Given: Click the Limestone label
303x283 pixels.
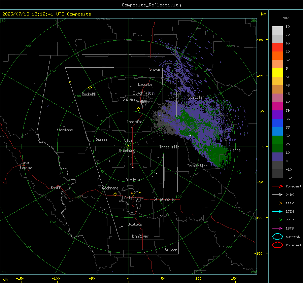Looking at the screenshot, I should (64, 130).
